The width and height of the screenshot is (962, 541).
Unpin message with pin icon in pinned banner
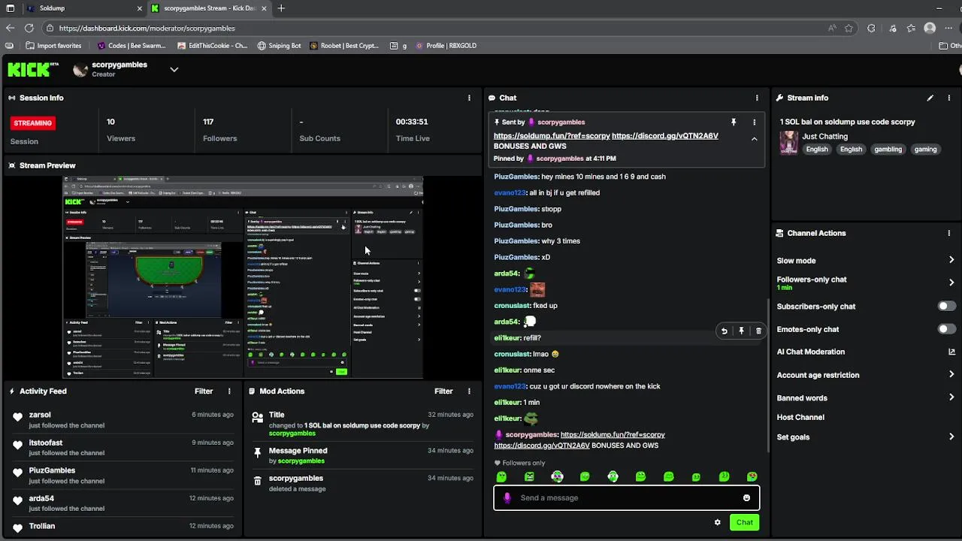click(x=734, y=122)
